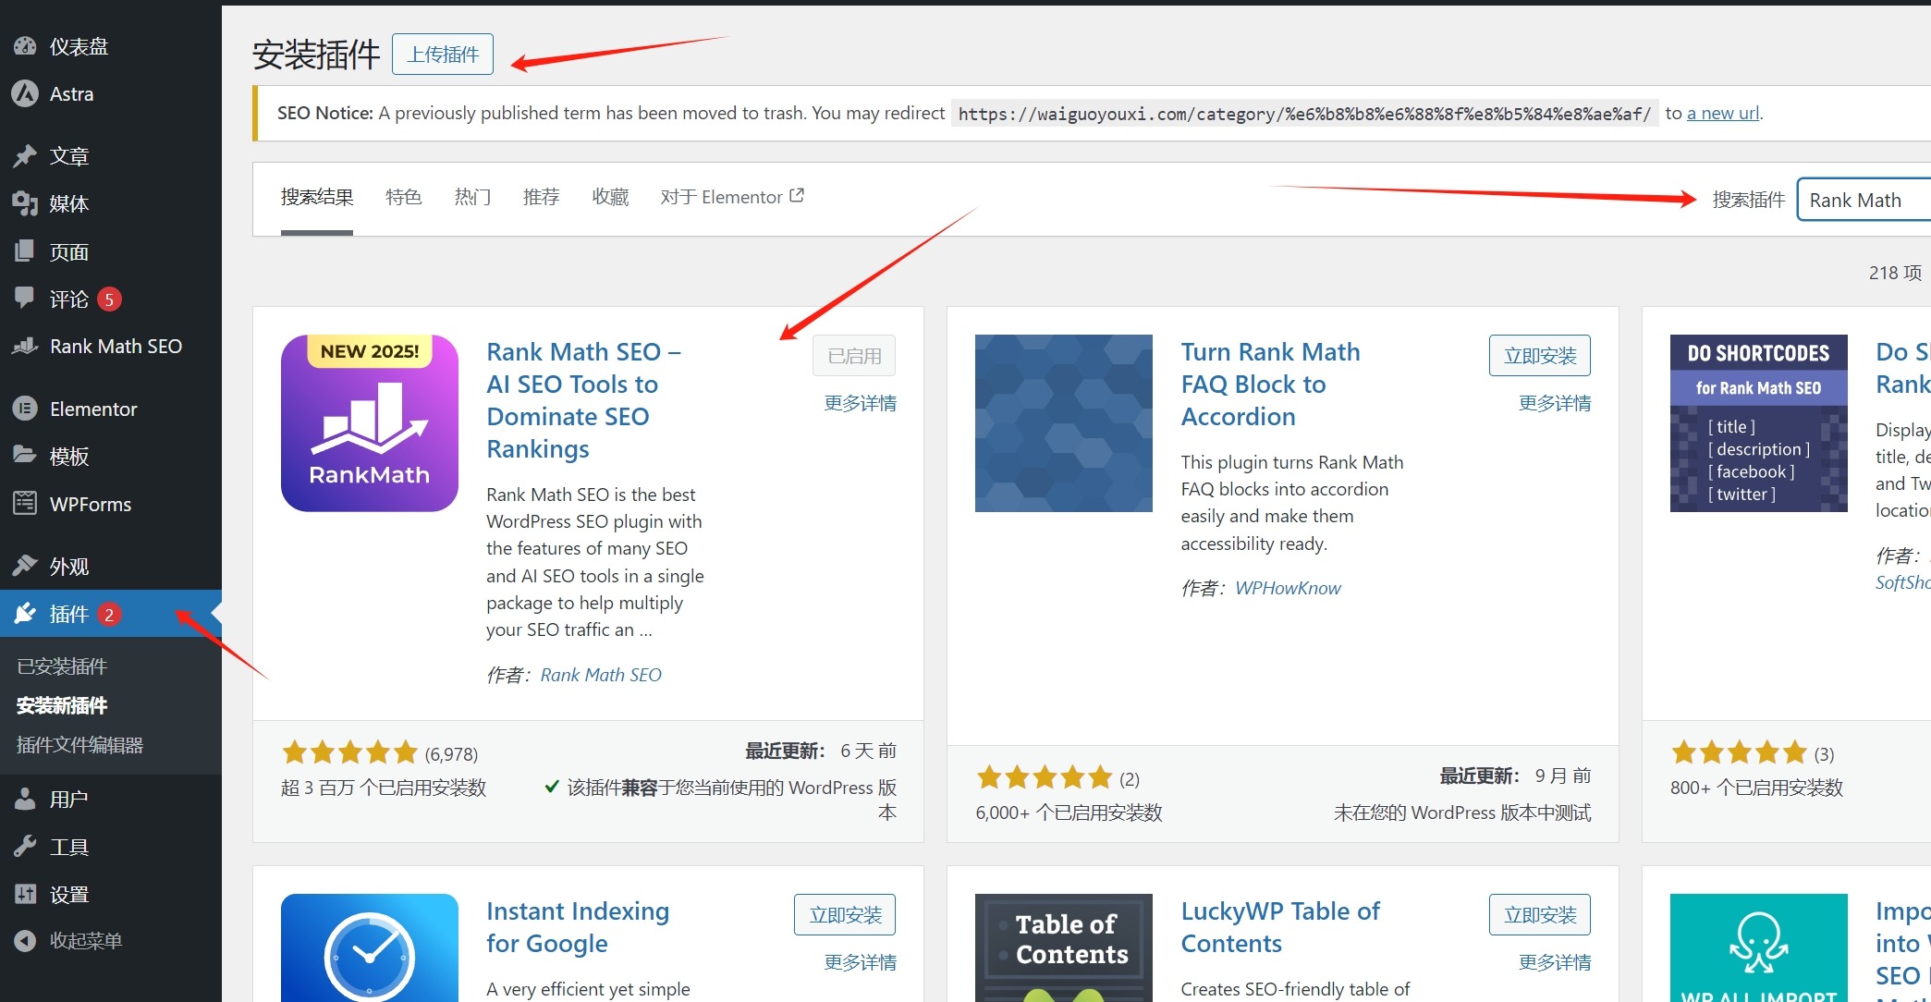The image size is (1931, 1002).
Task: Click the '218 项' results count text
Action: (x=1895, y=273)
